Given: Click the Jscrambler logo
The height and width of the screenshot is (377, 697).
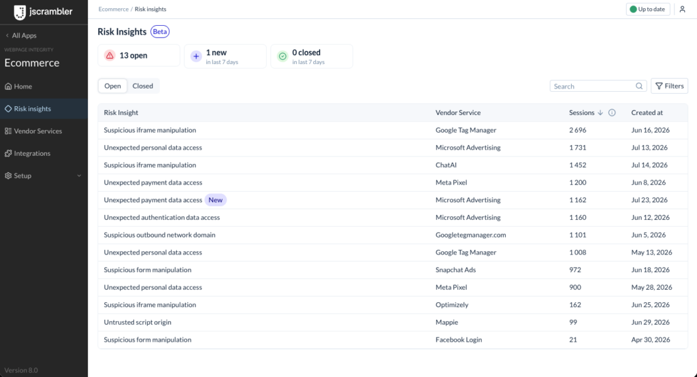Looking at the screenshot, I should pos(43,12).
